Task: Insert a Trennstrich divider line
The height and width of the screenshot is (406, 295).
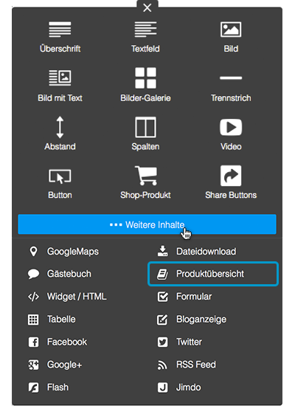Action: tap(231, 88)
